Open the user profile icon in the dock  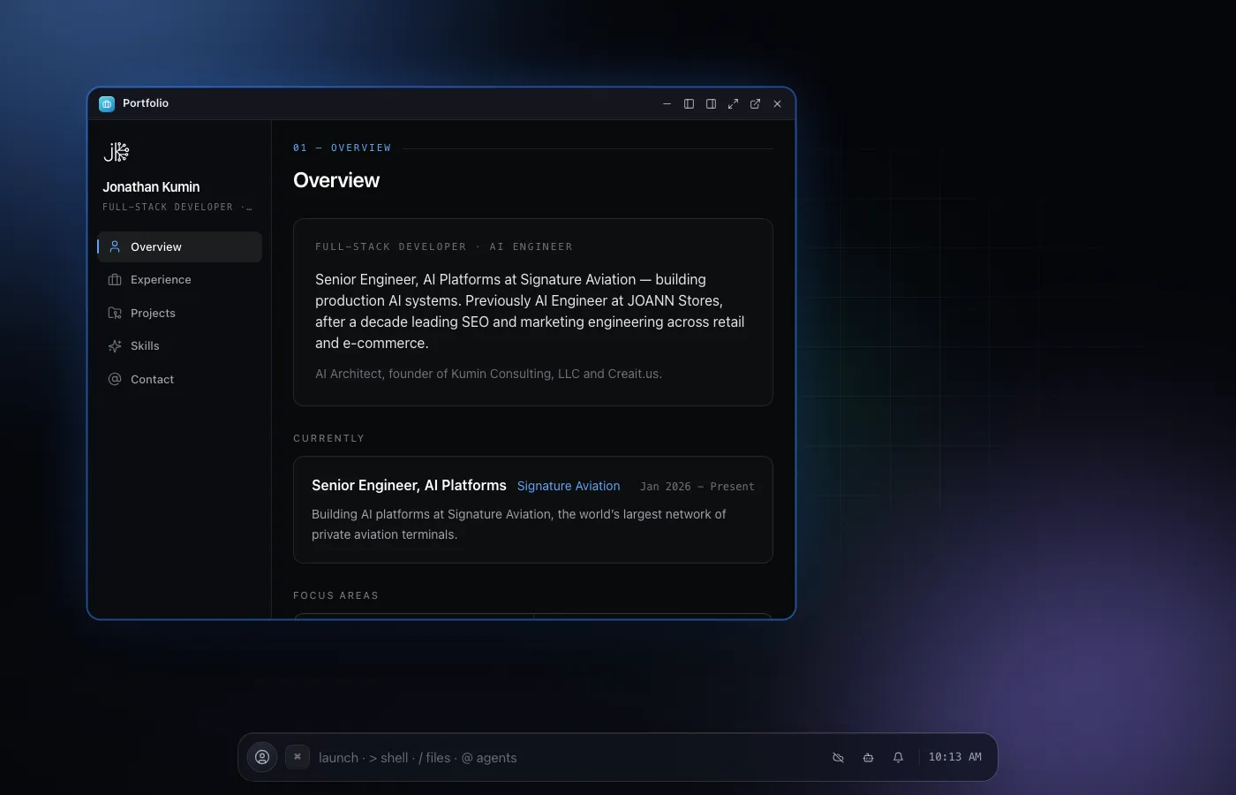[262, 757]
